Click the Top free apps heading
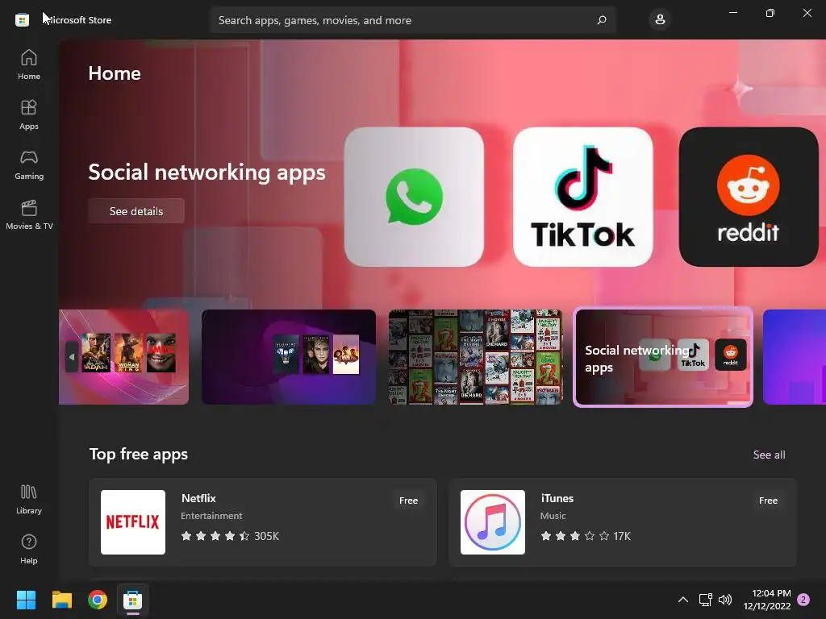Image resolution: width=826 pixels, height=619 pixels. click(x=139, y=455)
